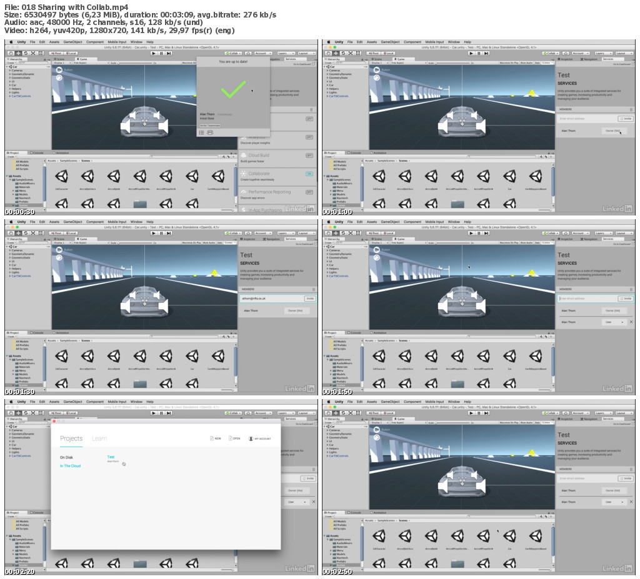Image resolution: width=640 pixels, height=579 pixels.
Task: Click camera button overlay in 00:00:30 Game view
Action: tap(59, 70)
